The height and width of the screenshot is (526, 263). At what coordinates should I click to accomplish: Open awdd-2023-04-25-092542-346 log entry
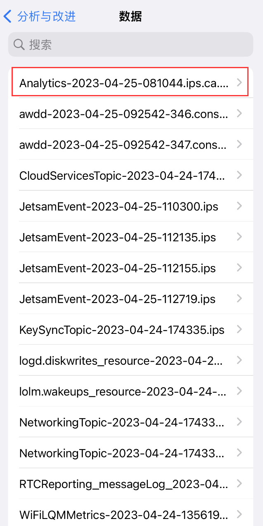124,114
